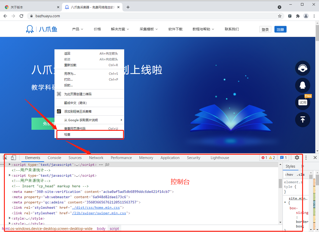319x232 pixels.
Task: Click the issues count badge
Action: [x=283, y=158]
